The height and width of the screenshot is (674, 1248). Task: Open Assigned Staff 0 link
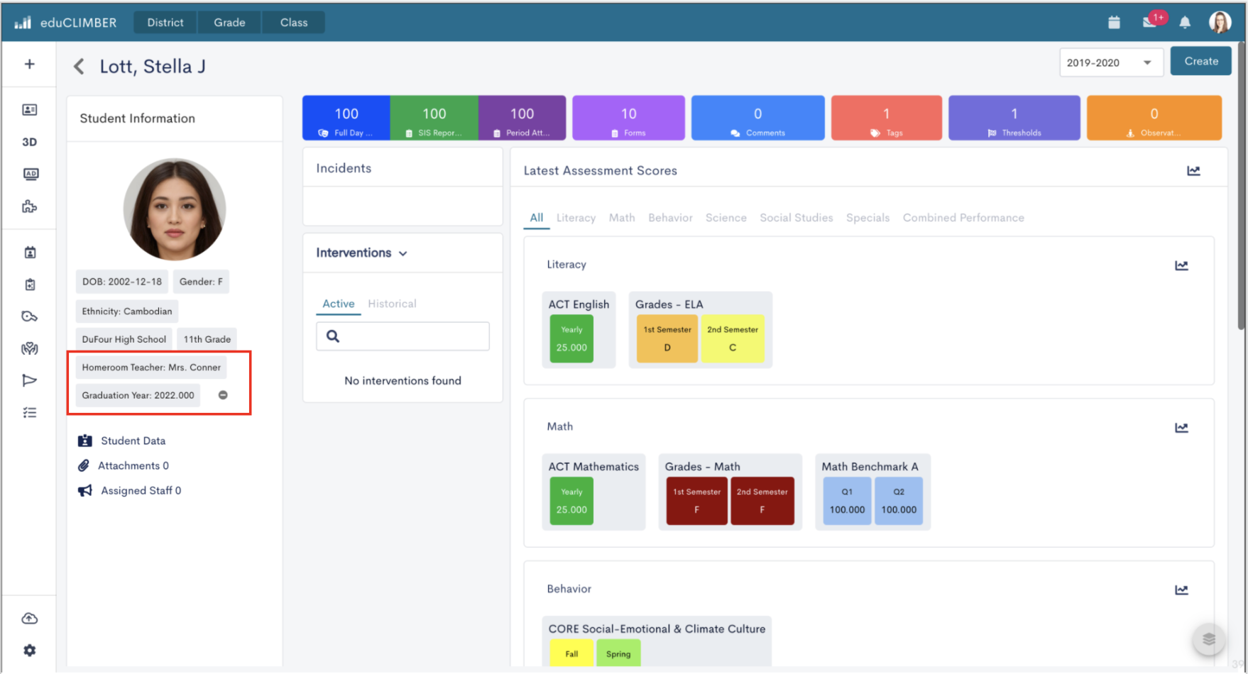tap(129, 490)
